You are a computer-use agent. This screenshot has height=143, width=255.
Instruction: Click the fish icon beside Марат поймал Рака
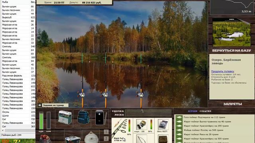(x=179, y=134)
